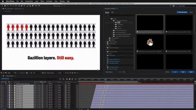Open viewer magnification 100% dropdown
The image size is (196, 110).
10,73
